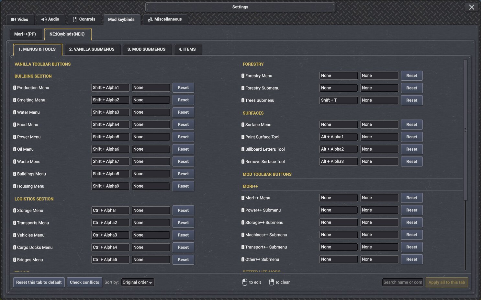Edit Smelting Menu secondary keybind None
This screenshot has height=300, width=481.
(x=151, y=100)
